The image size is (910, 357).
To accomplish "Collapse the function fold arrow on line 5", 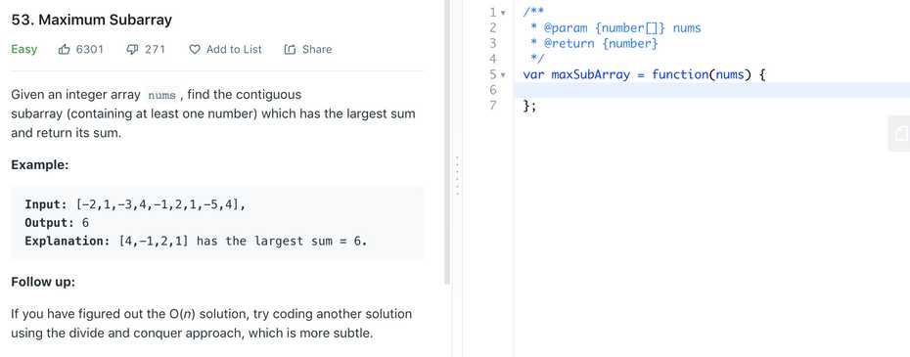I will tap(503, 75).
